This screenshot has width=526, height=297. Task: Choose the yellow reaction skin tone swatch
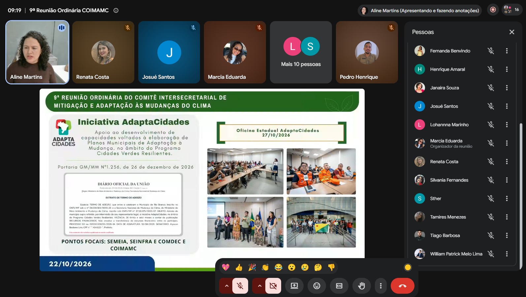coord(408,267)
